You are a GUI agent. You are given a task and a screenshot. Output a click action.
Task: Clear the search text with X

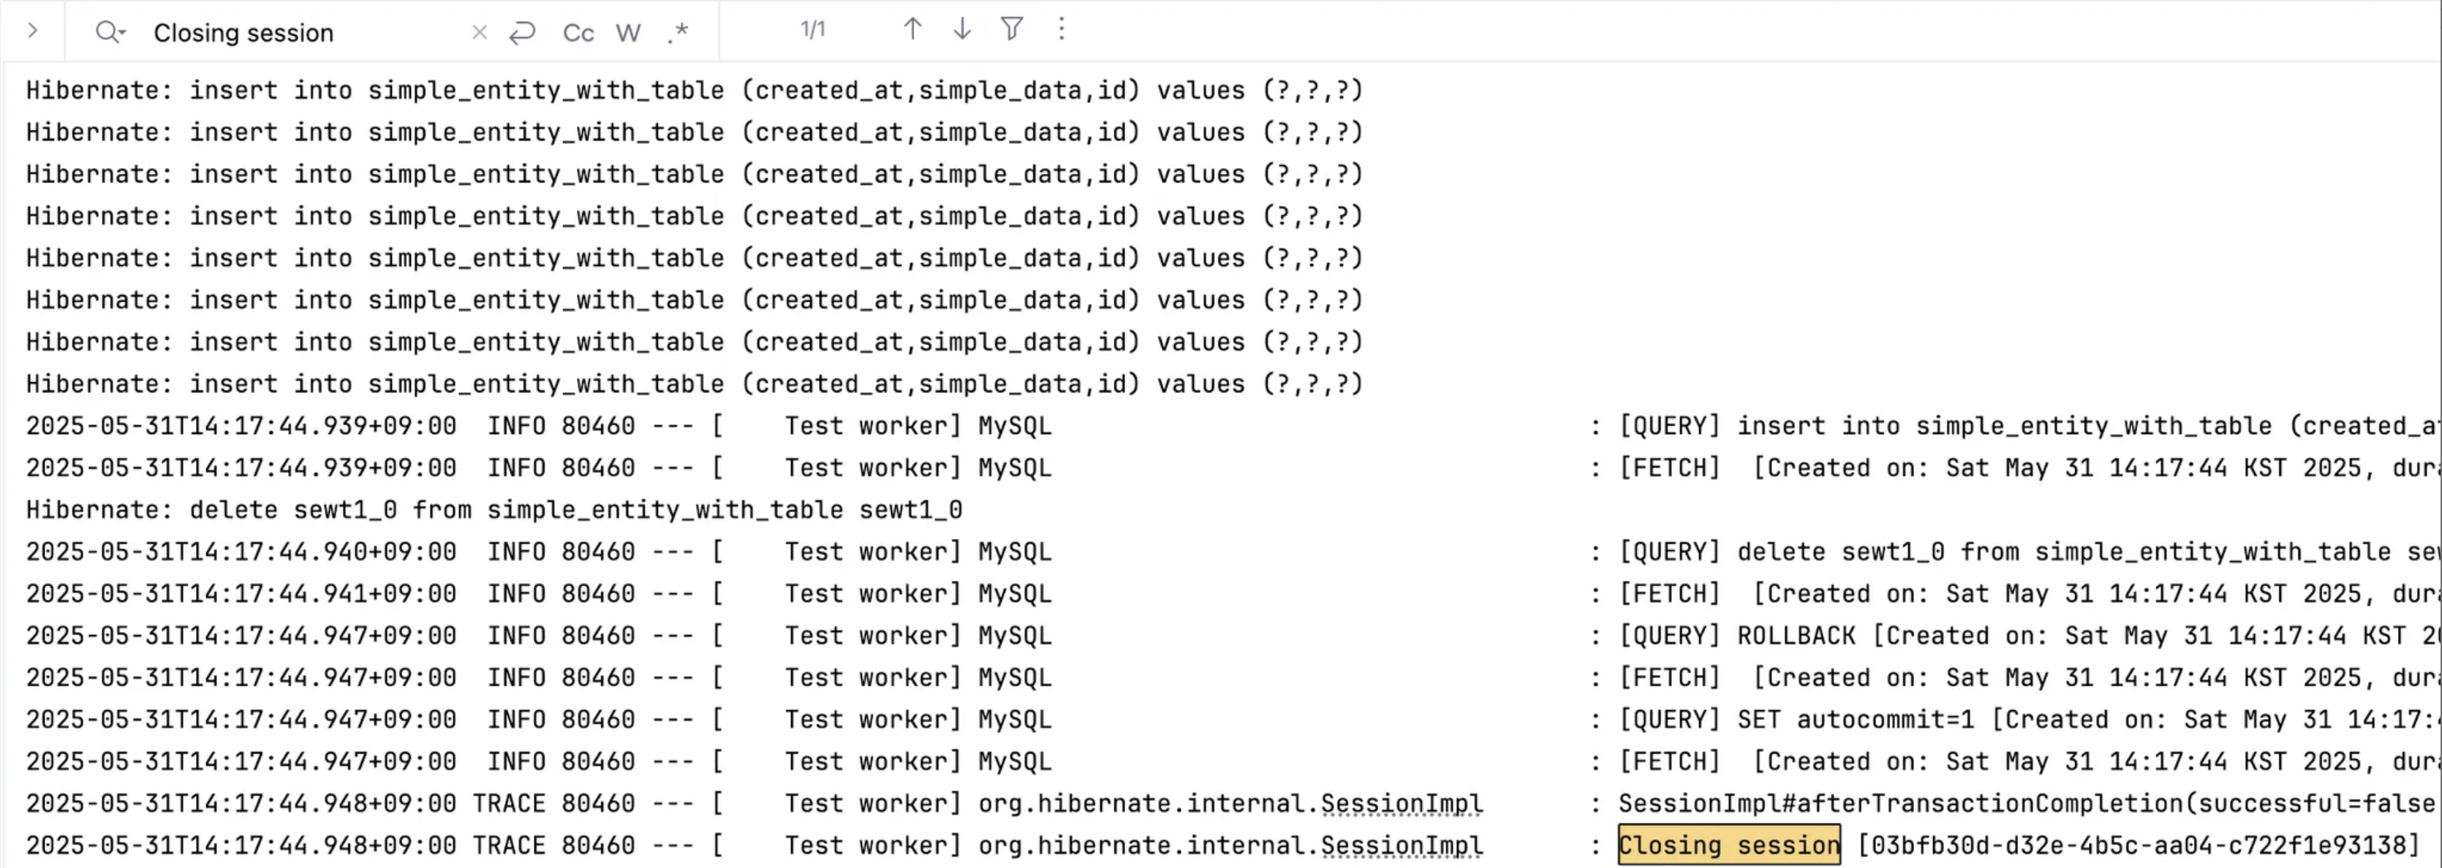point(479,33)
